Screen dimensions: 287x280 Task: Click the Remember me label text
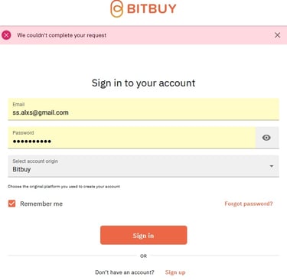[41, 203]
